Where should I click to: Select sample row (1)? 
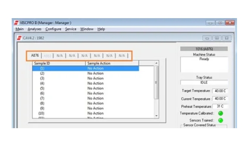85,68
